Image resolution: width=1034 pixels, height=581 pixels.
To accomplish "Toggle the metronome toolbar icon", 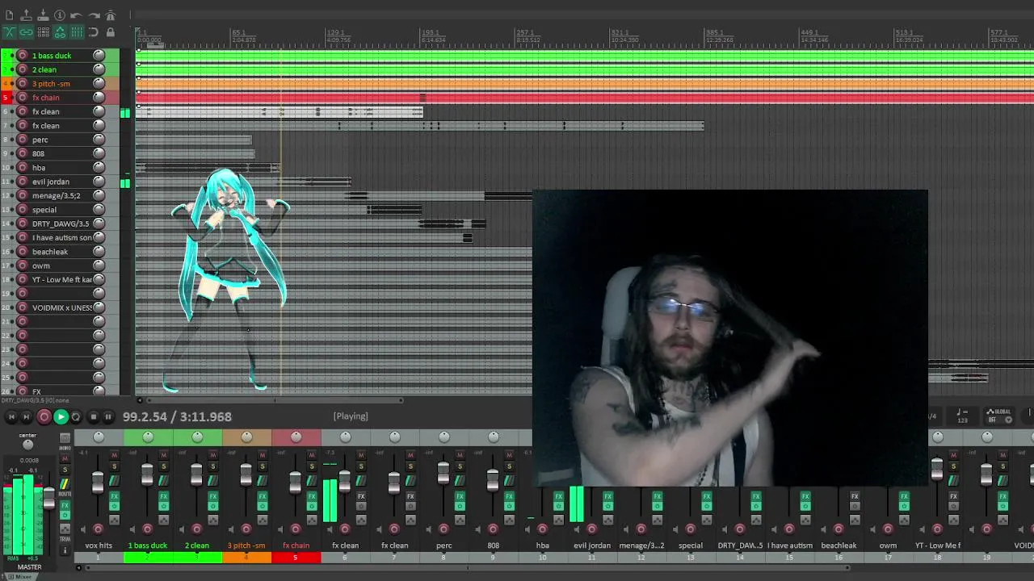I will (x=111, y=15).
